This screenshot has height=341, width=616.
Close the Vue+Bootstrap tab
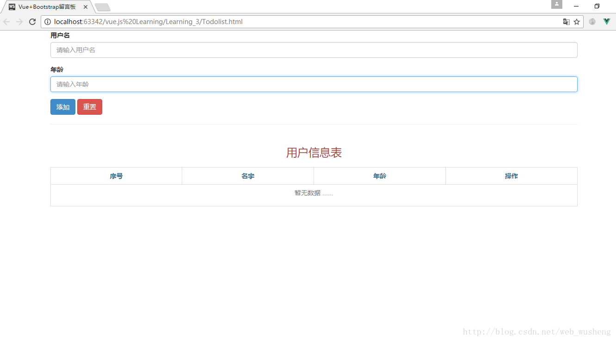86,7
